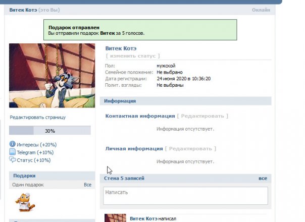The height and width of the screenshot is (222, 305).
Task: Edit Личная информация section
Action: coord(190,149)
